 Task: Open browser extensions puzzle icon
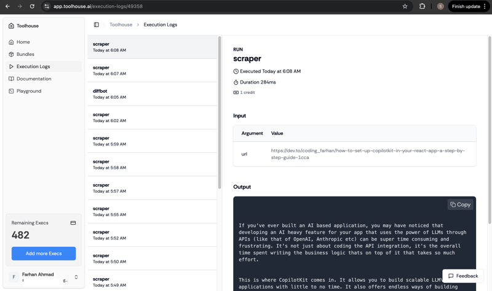(422, 6)
